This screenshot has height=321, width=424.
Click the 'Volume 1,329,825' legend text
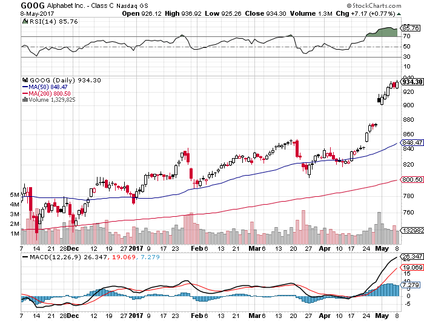click(52, 100)
